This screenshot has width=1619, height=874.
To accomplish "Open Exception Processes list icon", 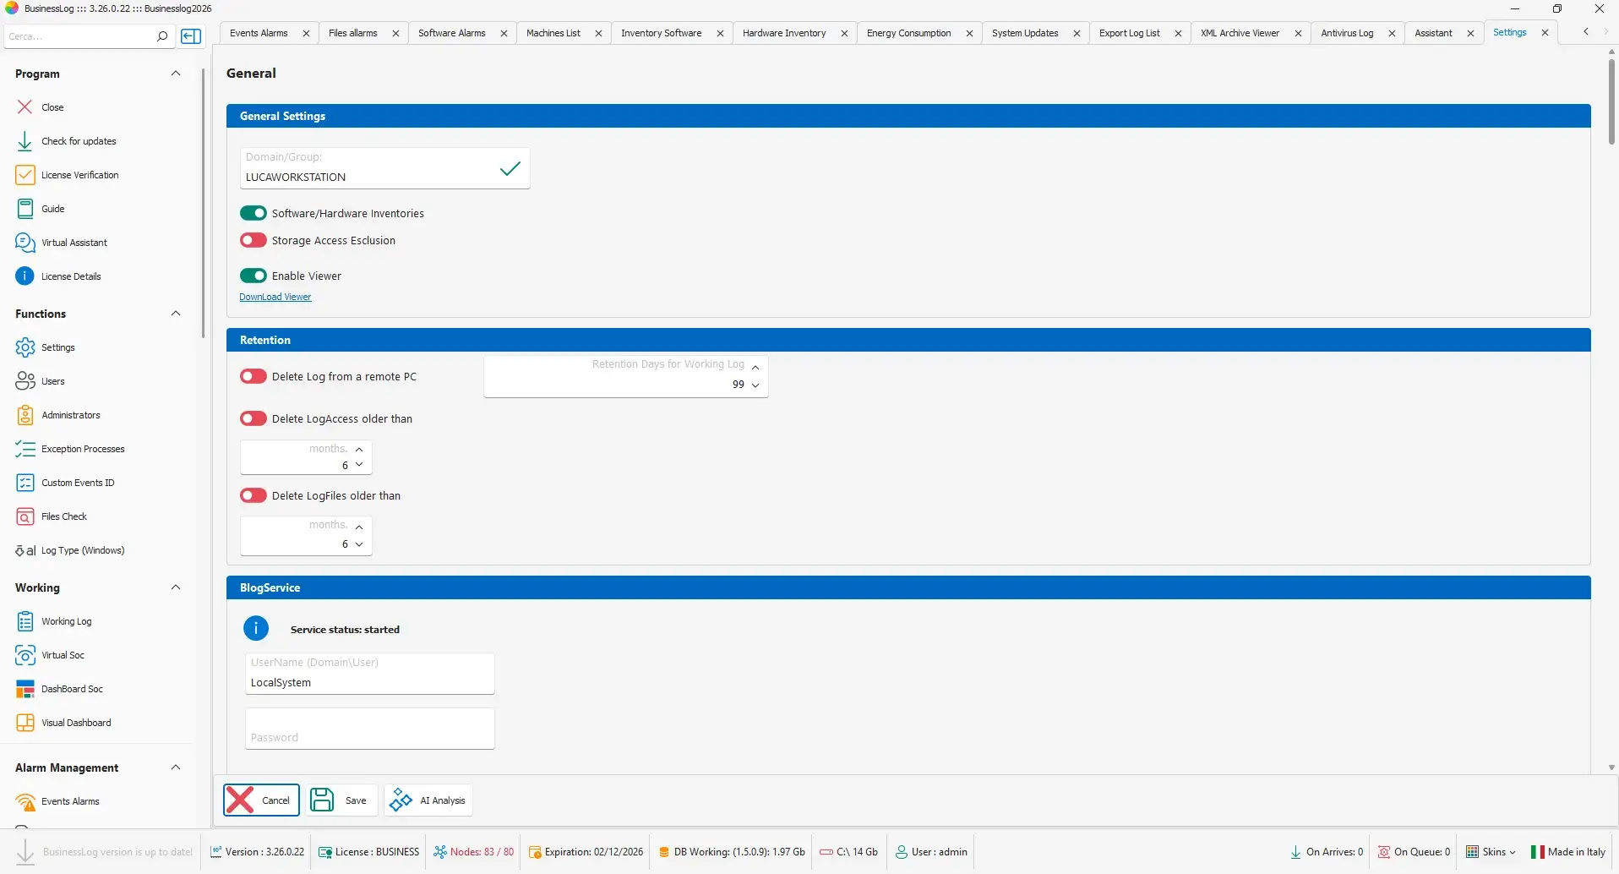I will 25,449.
